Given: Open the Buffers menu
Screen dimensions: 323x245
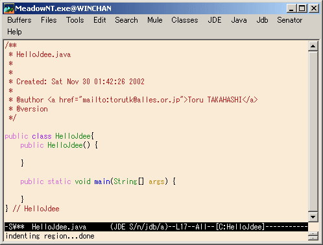Looking at the screenshot, I should point(19,20).
